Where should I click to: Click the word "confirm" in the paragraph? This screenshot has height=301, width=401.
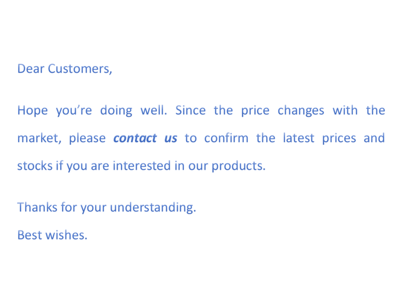(x=226, y=138)
